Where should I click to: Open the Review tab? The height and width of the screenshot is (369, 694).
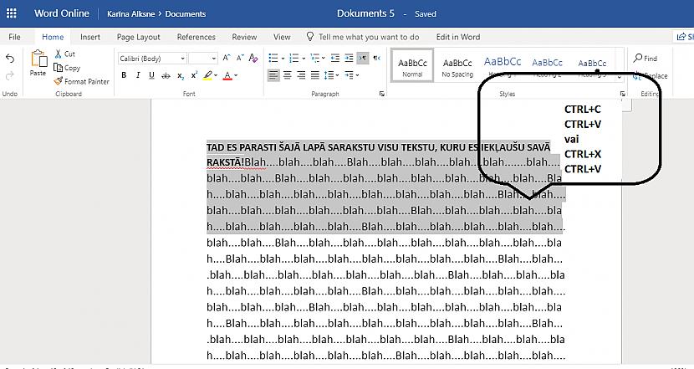pyautogui.click(x=244, y=37)
